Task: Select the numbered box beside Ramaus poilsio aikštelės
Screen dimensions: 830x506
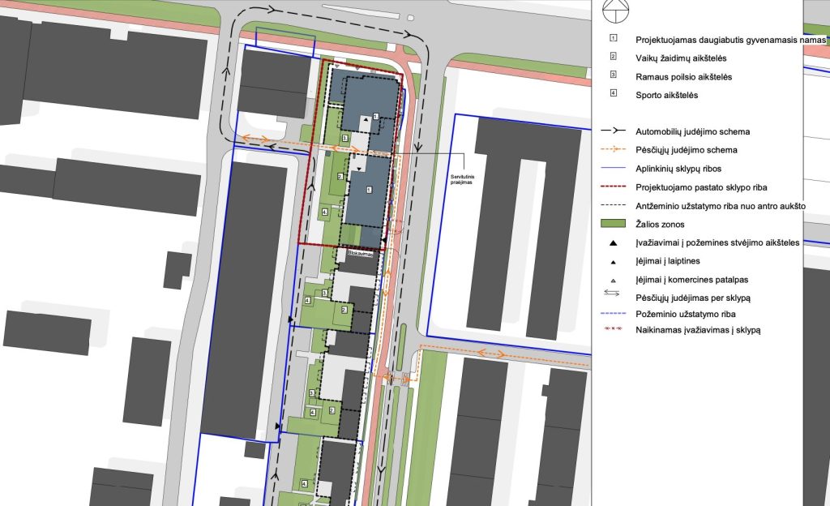Action: [613, 76]
